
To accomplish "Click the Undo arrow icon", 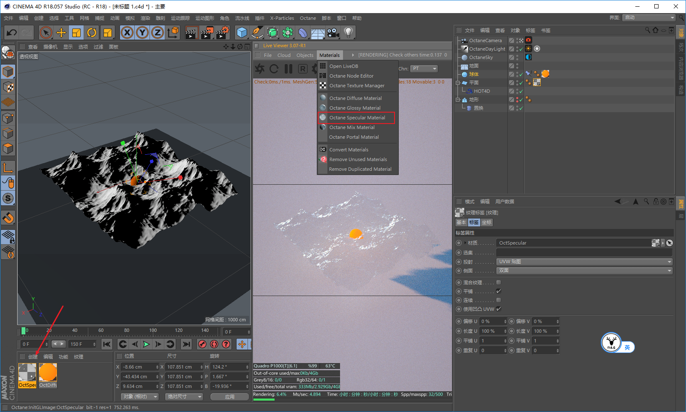I will coord(12,32).
